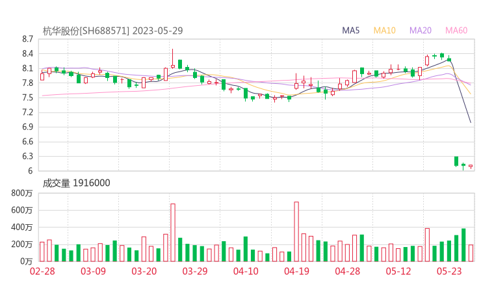
Task: Click the 03-20 date axis label
Action: click(x=144, y=271)
